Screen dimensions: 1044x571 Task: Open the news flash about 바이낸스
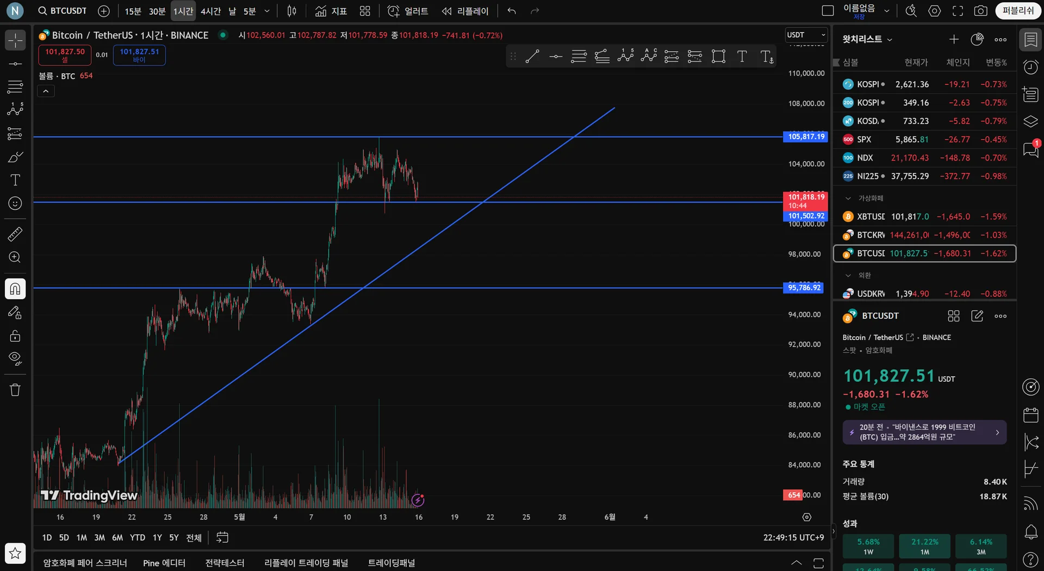924,432
